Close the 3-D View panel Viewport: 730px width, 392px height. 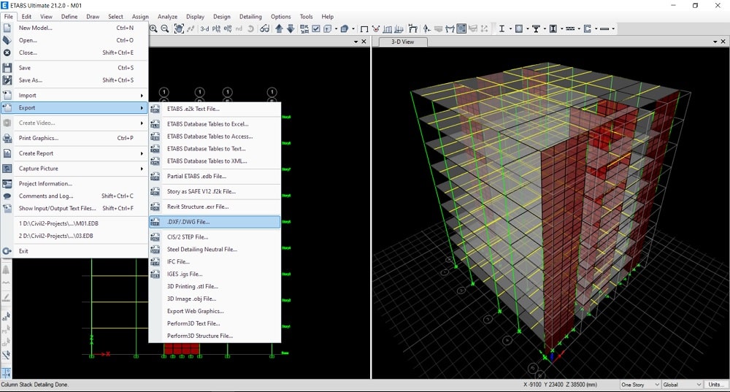point(723,42)
